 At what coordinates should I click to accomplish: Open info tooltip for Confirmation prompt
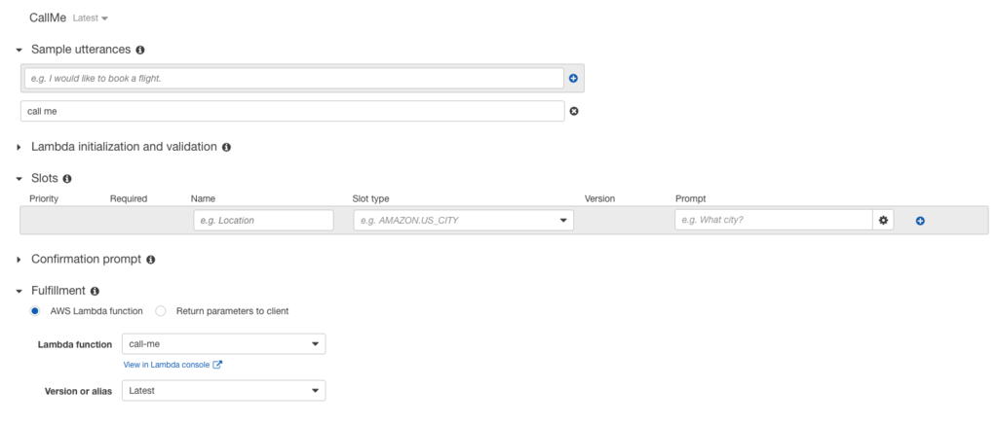(150, 260)
